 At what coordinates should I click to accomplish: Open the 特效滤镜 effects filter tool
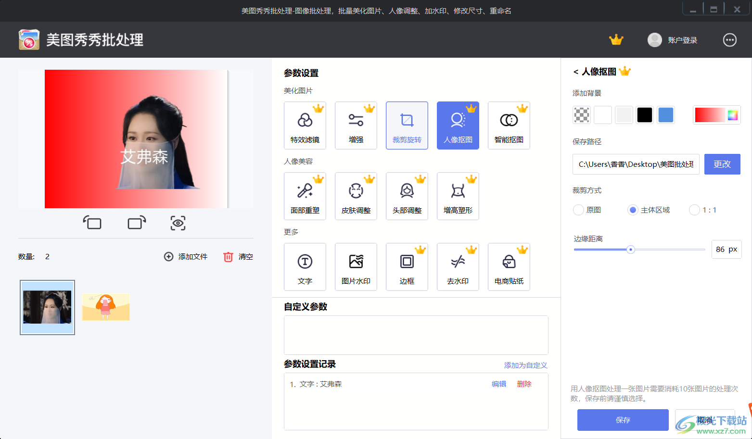click(305, 125)
